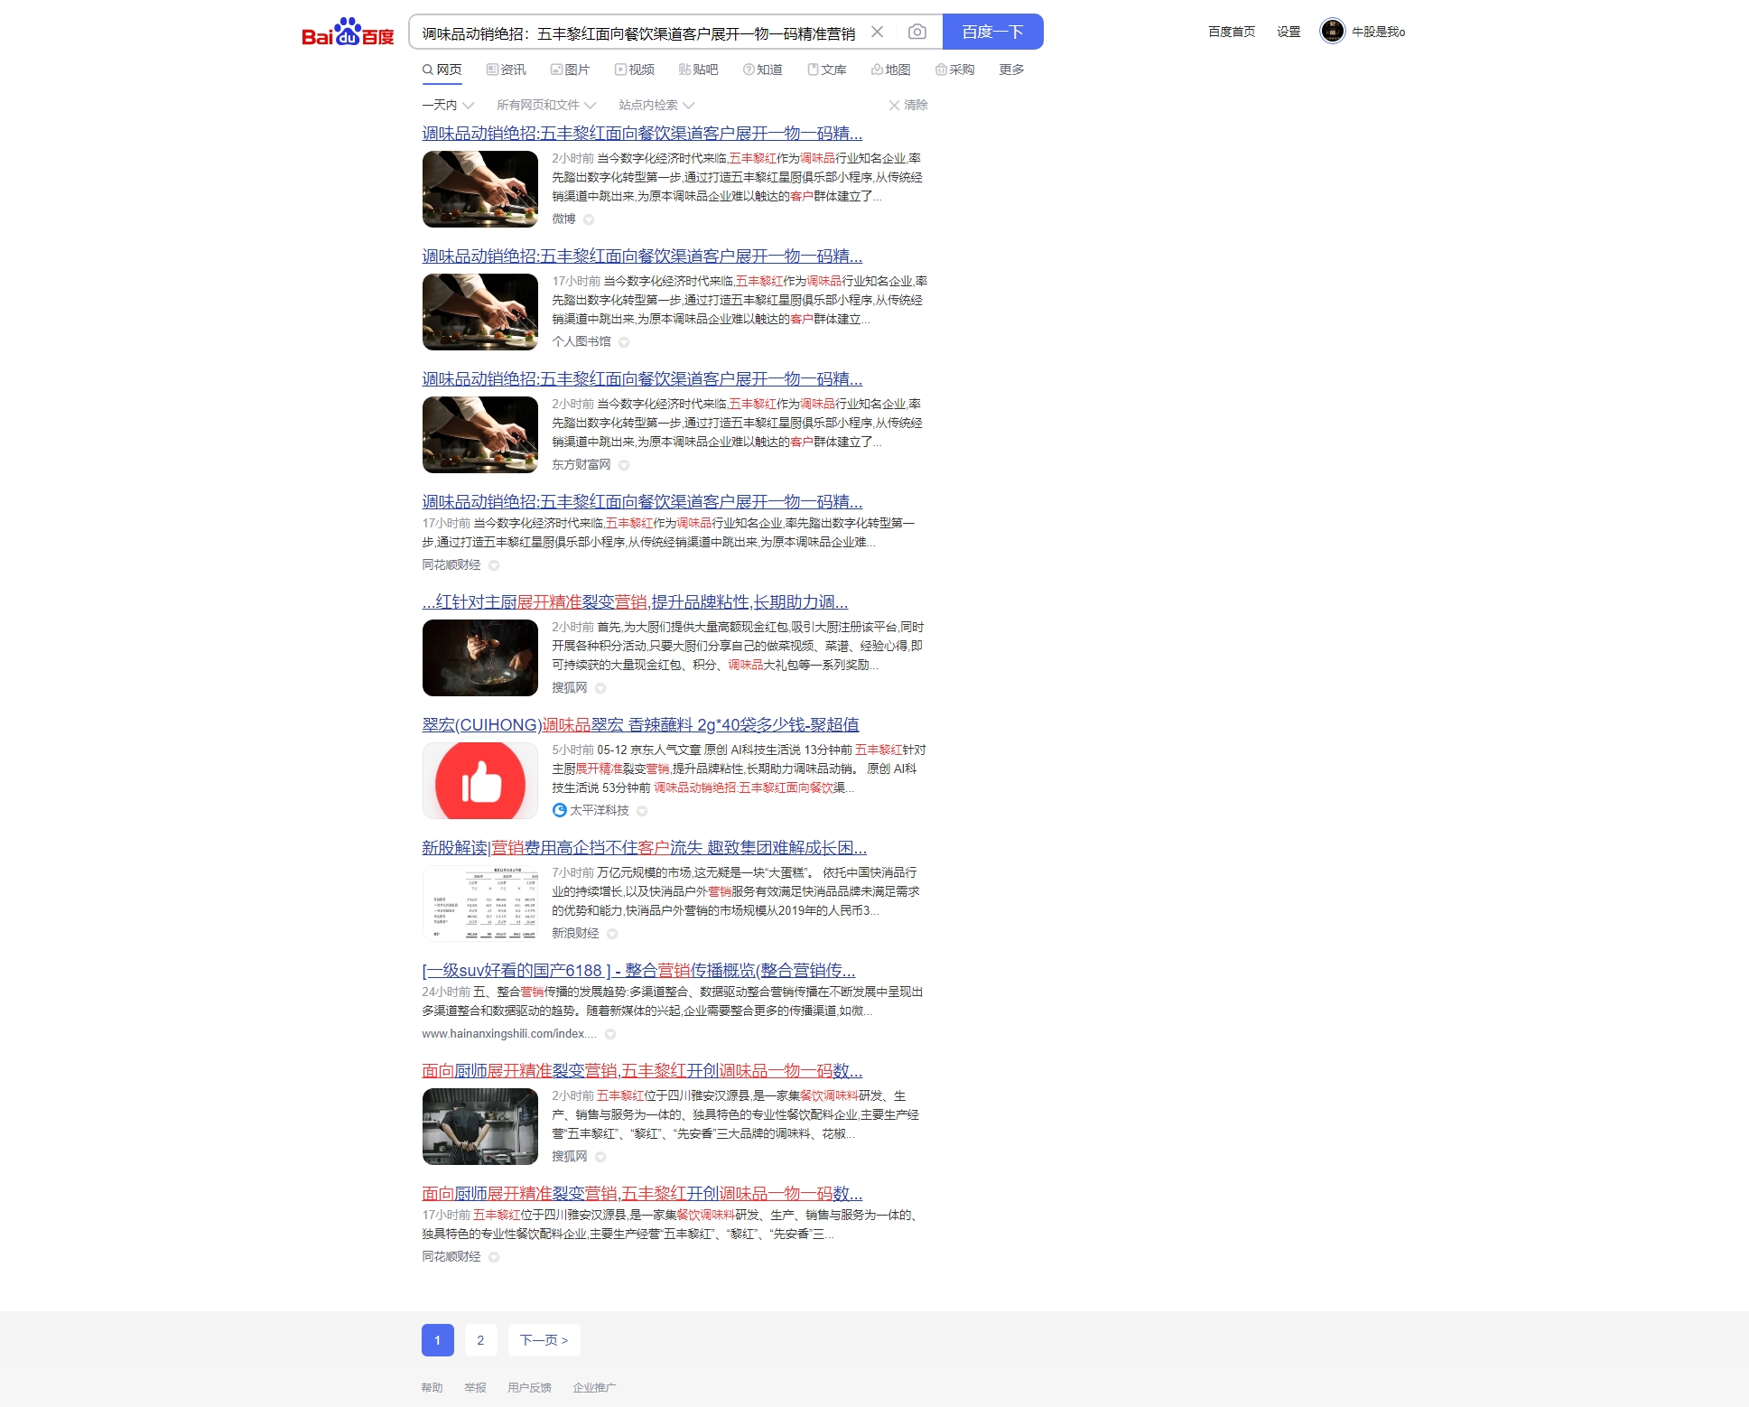The width and height of the screenshot is (1749, 1407).
Task: Switch to the 贴吧 tab
Action: [699, 70]
